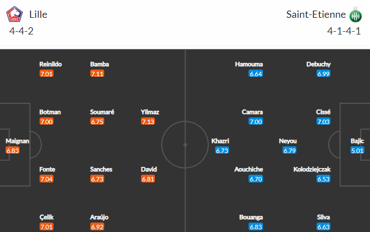
Task: Click Bamba's 7.11 rating badge
Action: click(x=97, y=73)
